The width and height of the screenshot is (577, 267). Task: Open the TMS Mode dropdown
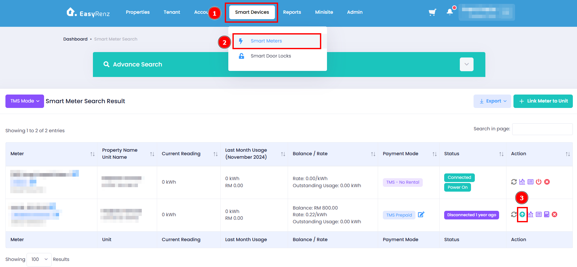pos(25,101)
